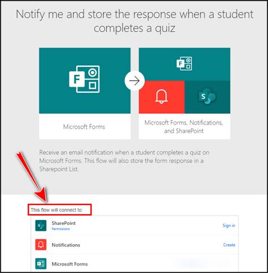Sign in to SharePoint connection
268x273 pixels.
[229, 225]
